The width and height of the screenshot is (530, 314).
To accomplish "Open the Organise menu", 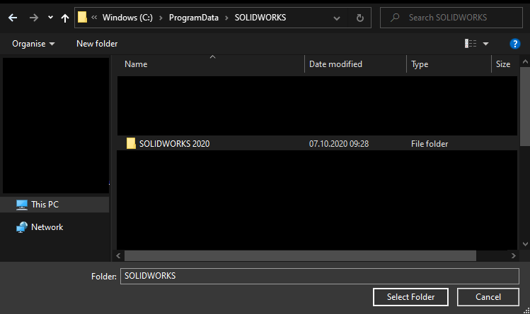I will pos(33,44).
